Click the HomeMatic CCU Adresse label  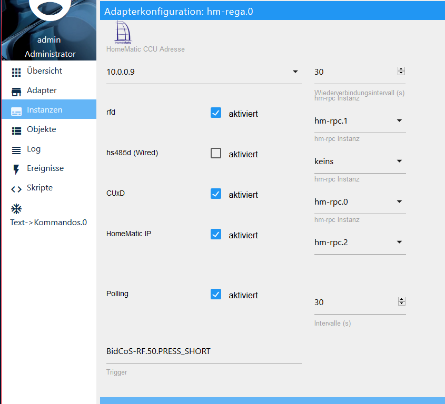[145, 49]
